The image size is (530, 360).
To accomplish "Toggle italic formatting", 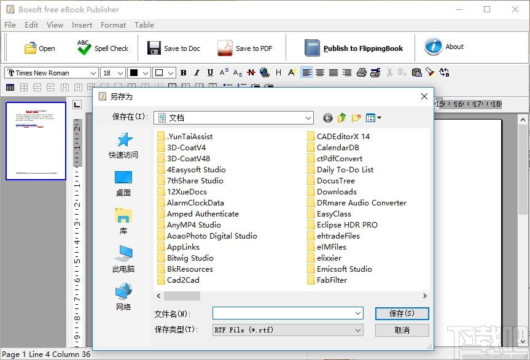I will tap(195, 72).
